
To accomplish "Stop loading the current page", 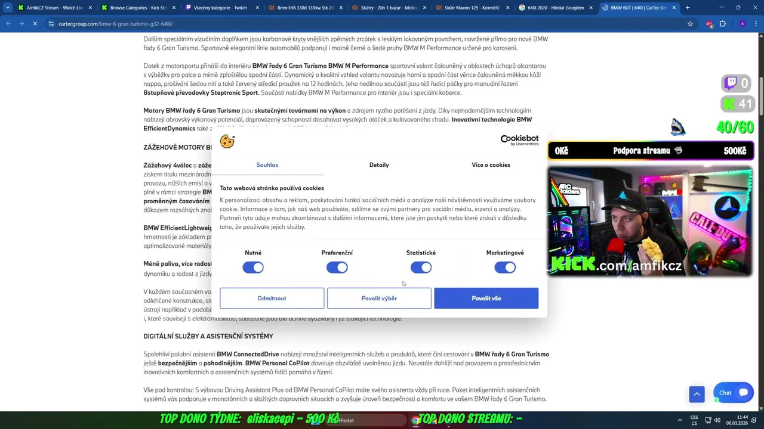I will 35,24.
